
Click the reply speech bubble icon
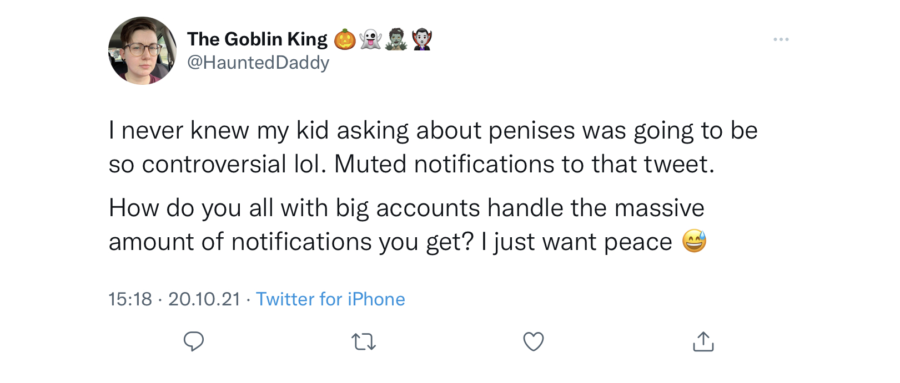[194, 341]
